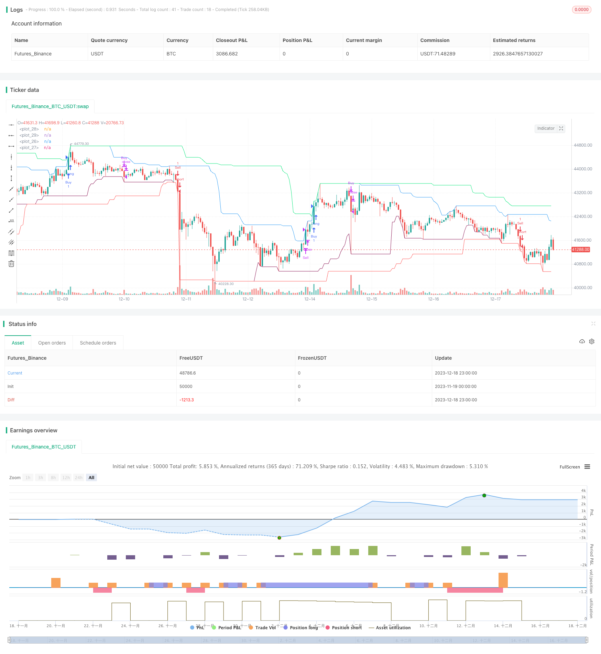Click the Current row label link
The image size is (601, 654).
15,373
